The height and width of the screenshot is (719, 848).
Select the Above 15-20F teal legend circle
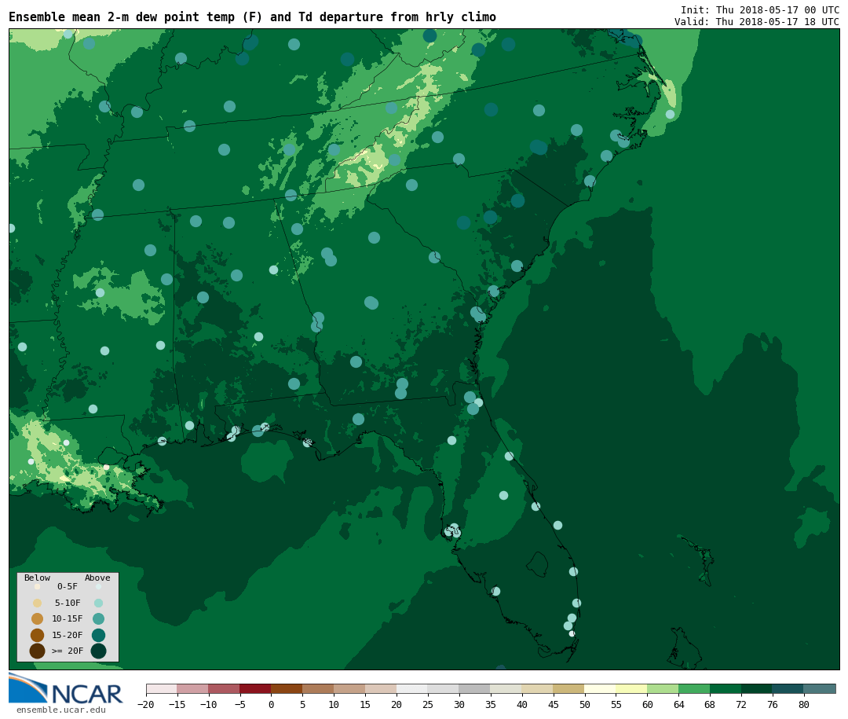click(x=98, y=635)
